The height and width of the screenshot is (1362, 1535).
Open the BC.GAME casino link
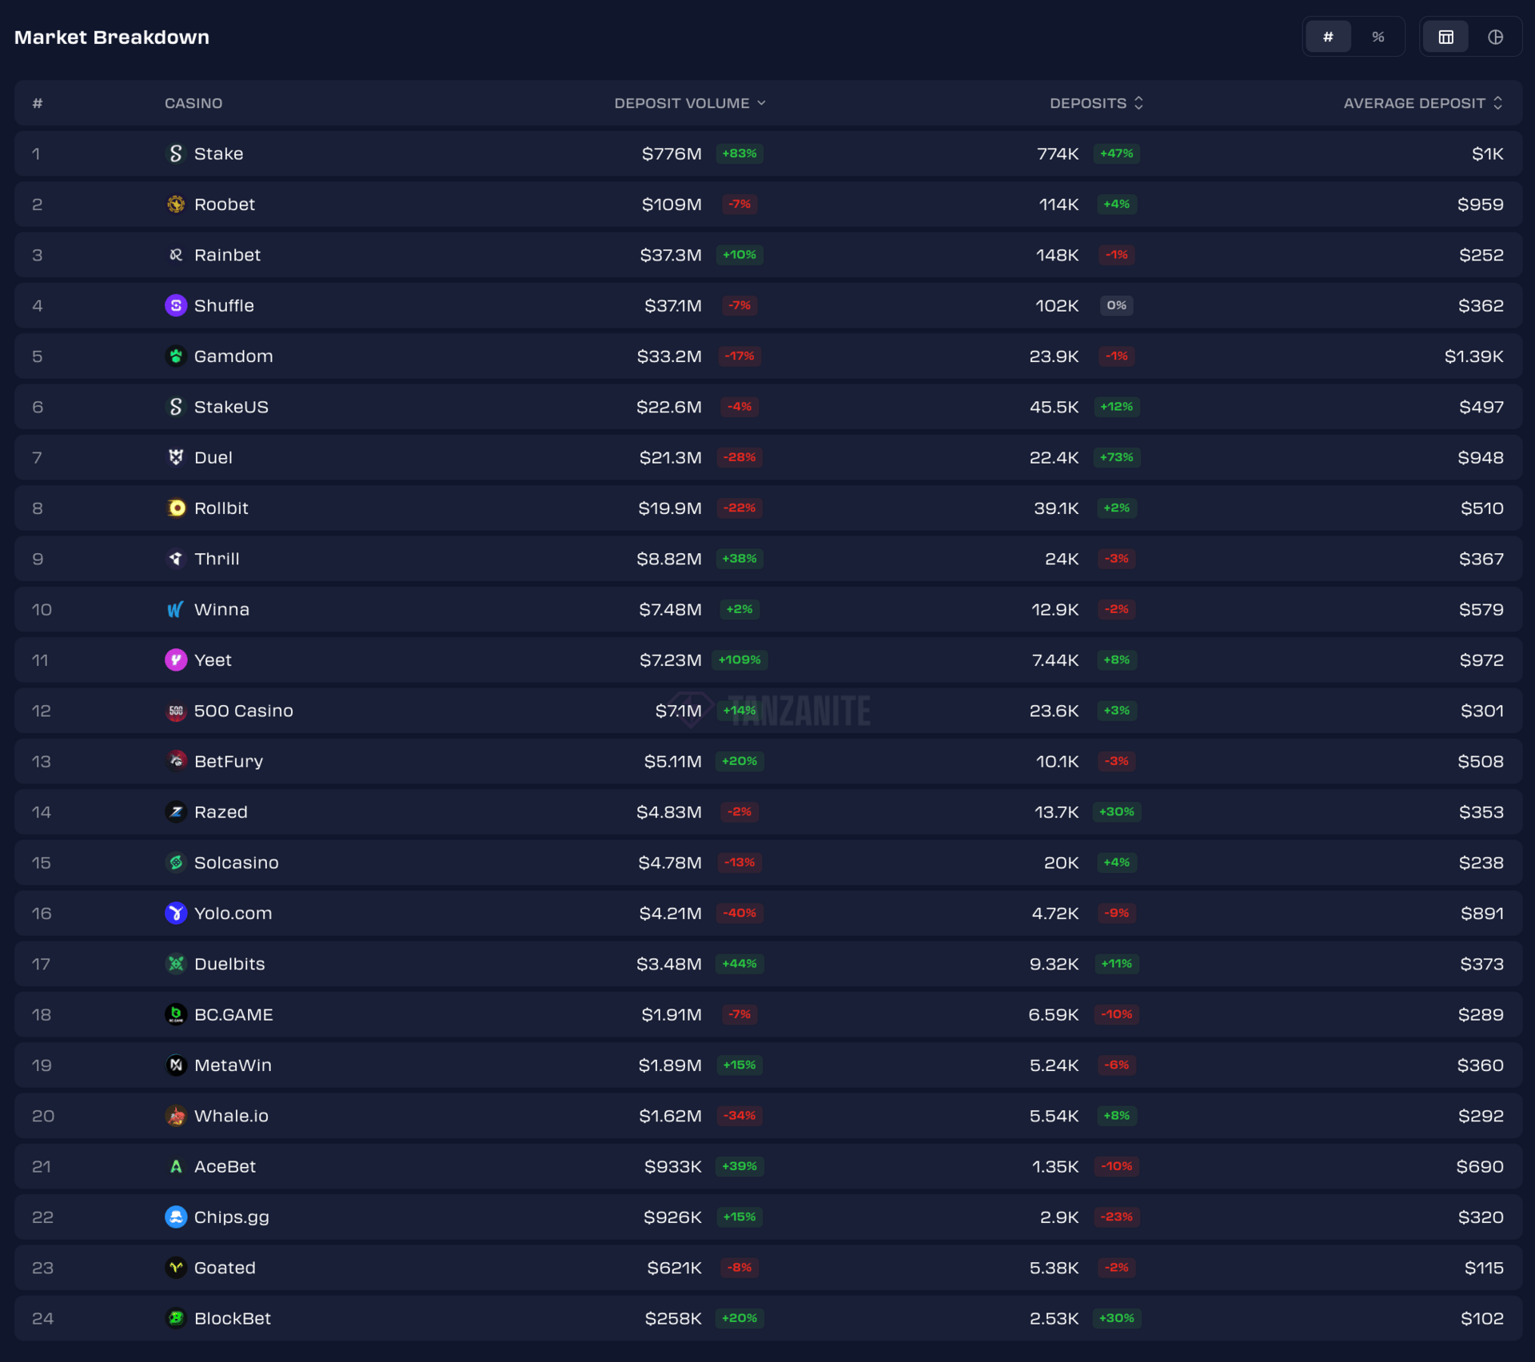(x=233, y=1014)
